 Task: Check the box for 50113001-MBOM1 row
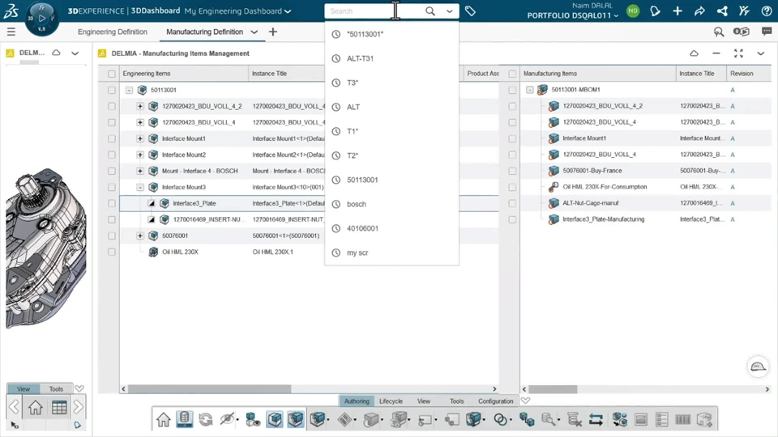click(512, 90)
